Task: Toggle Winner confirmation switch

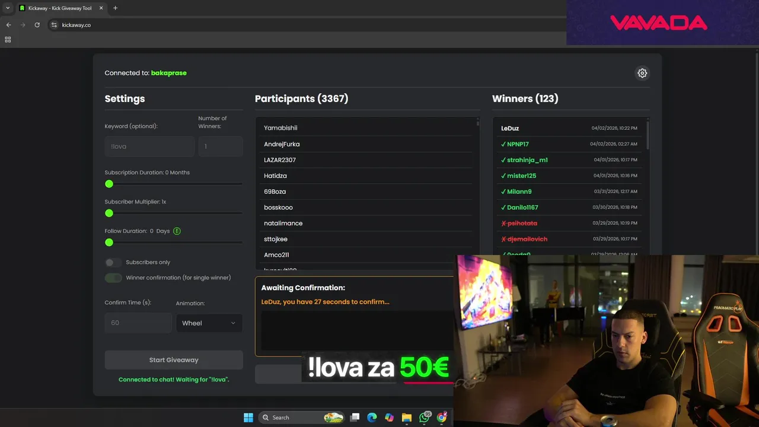Action: click(113, 278)
